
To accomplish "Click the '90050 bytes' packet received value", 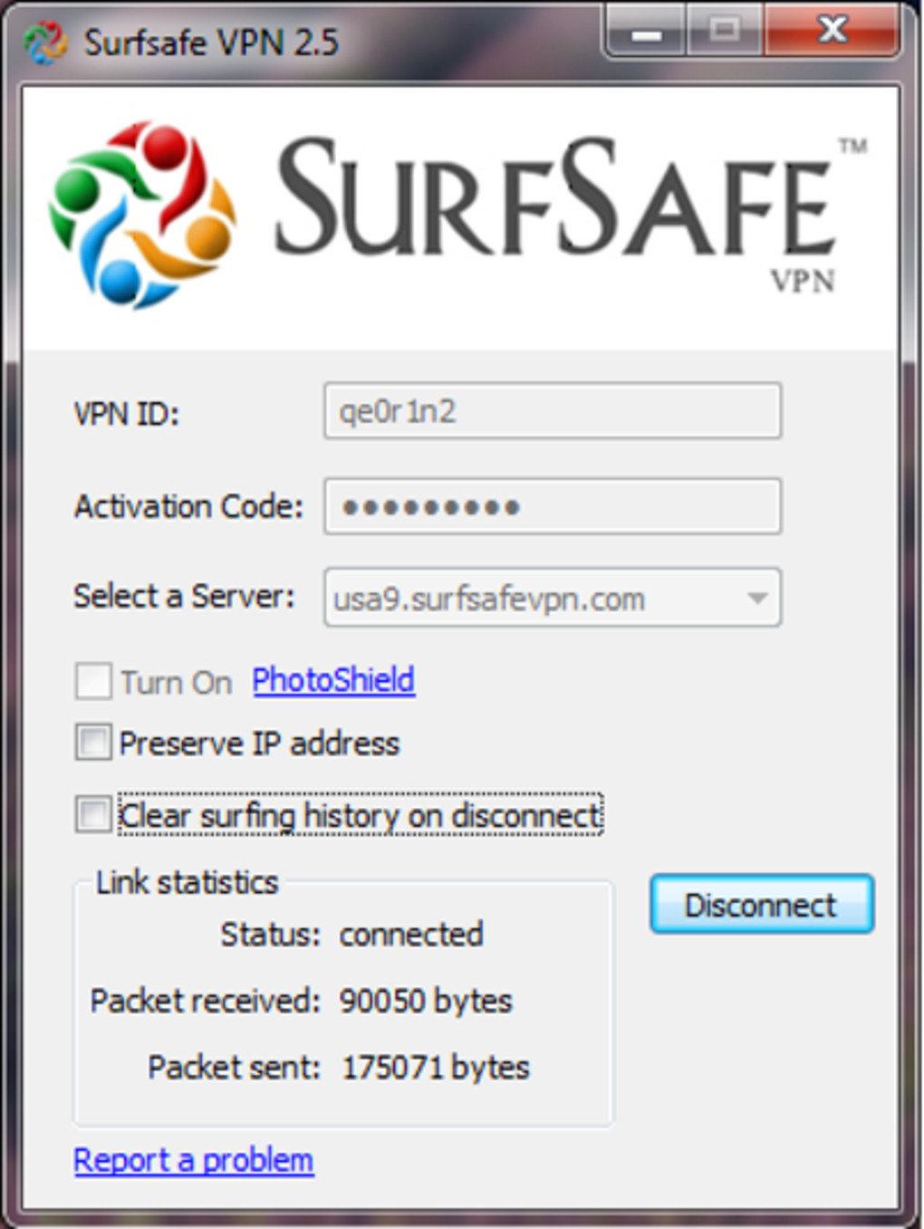I will coord(426,1001).
